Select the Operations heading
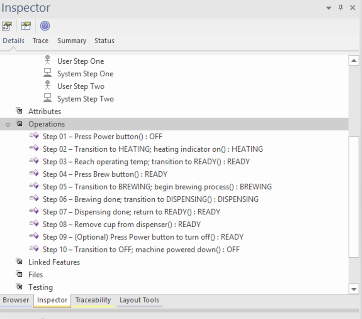This screenshot has width=362, height=319. pyautogui.click(x=47, y=124)
